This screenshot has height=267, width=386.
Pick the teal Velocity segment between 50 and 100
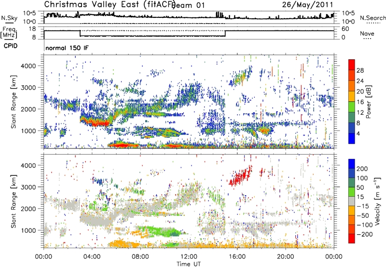[x=352, y=183]
